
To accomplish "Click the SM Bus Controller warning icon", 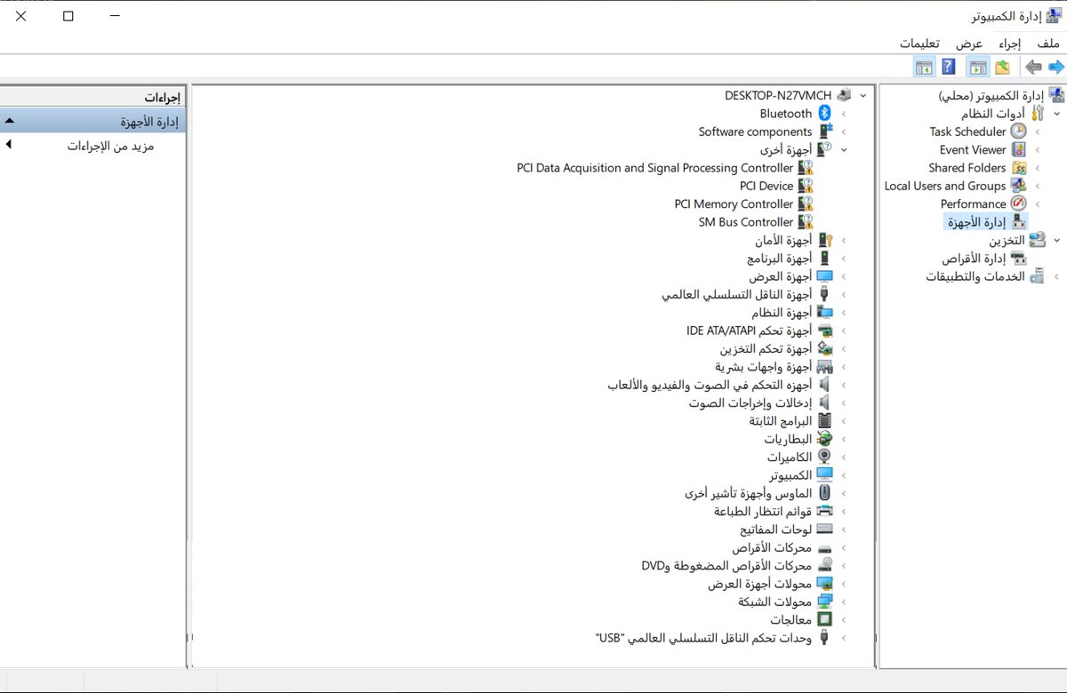I will [806, 222].
